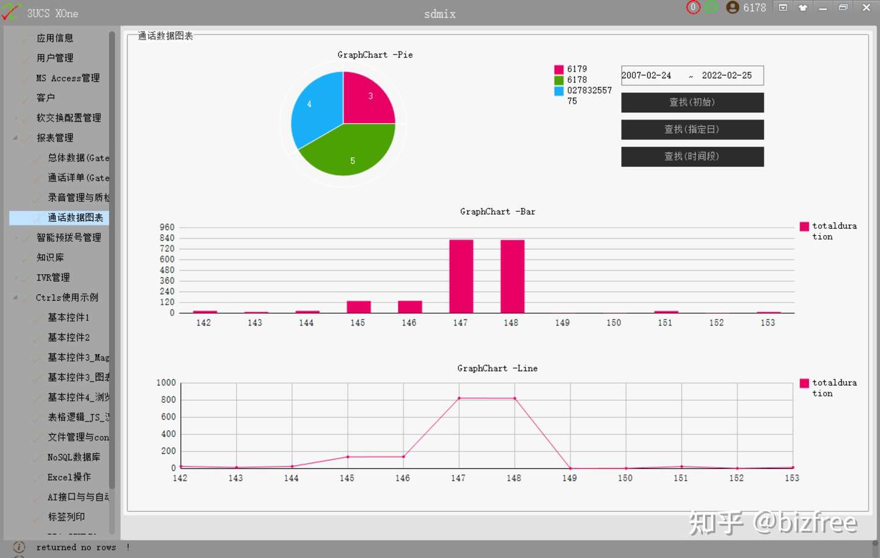Open AI接口 example in the tree
880x558 pixels.
pos(78,497)
